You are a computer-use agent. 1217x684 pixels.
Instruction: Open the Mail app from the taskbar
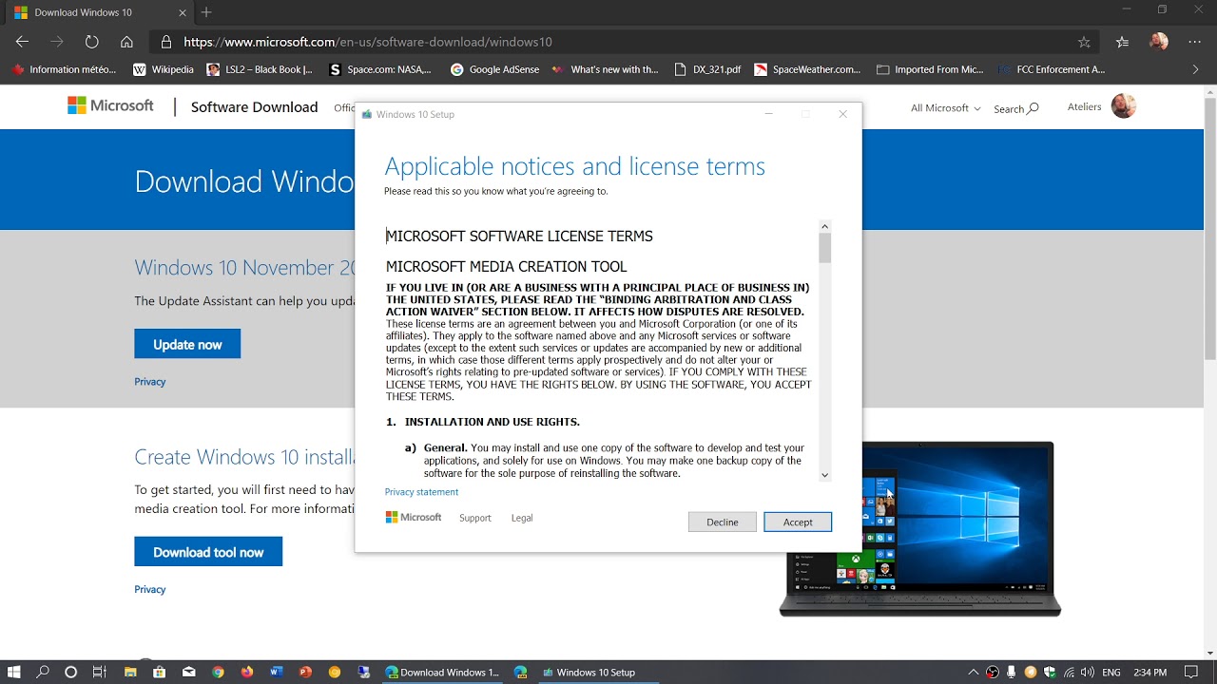[x=188, y=672]
